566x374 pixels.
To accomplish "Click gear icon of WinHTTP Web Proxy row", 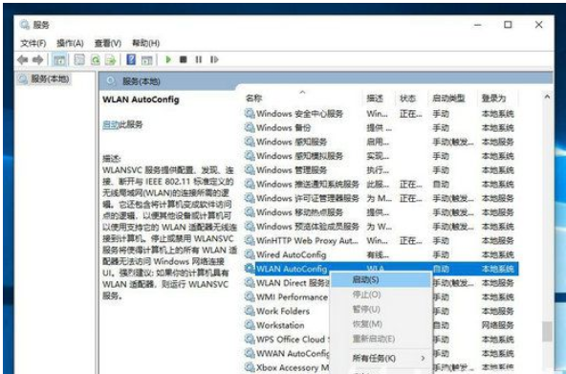I will pyautogui.click(x=250, y=240).
